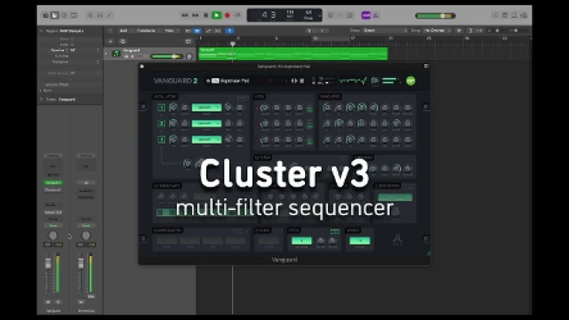The image size is (569, 320).
Task: Mute the Vanguard track
Action: [x=126, y=57]
